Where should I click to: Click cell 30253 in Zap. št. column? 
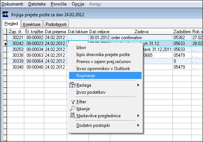[15, 49]
